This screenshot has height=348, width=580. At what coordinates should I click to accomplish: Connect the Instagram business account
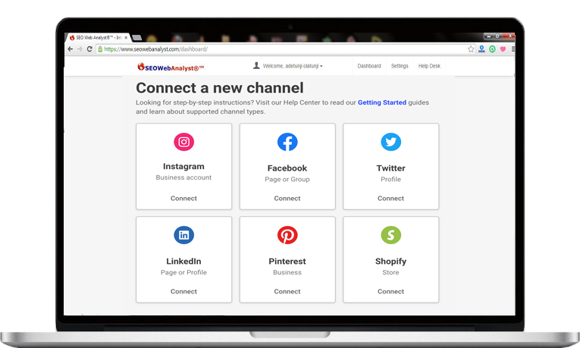pos(183,198)
